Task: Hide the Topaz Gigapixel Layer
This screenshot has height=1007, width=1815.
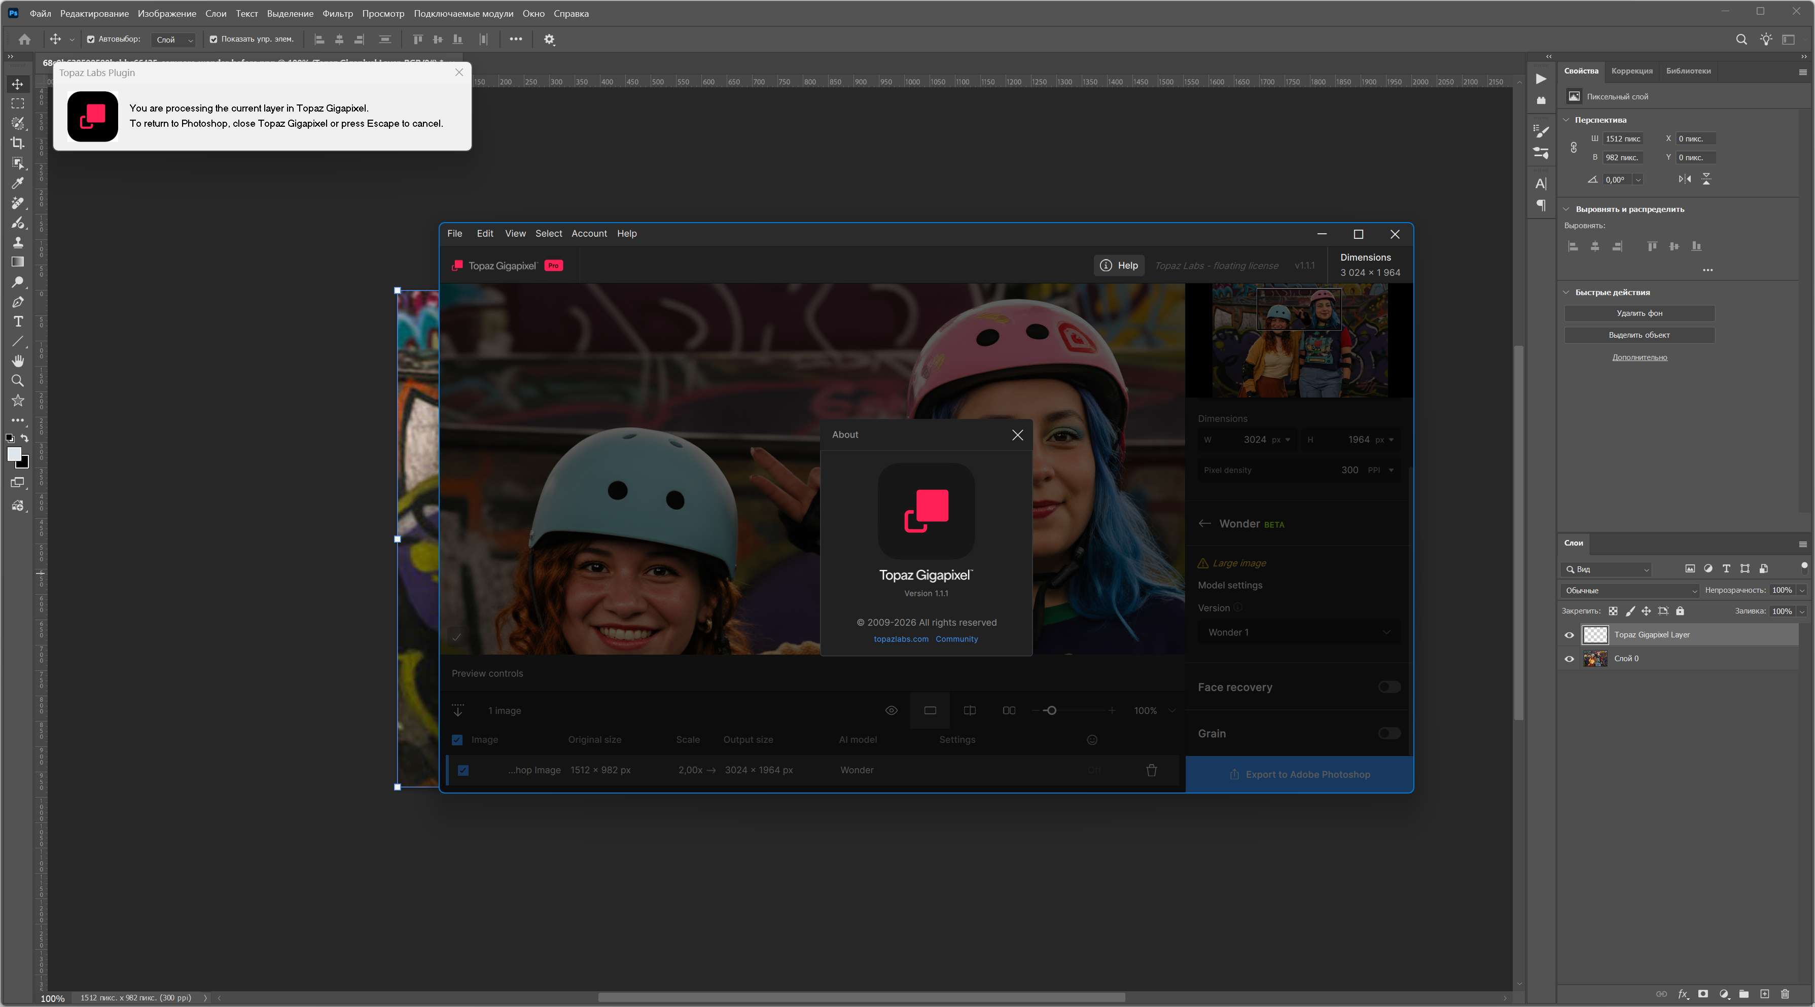Action: [x=1569, y=635]
